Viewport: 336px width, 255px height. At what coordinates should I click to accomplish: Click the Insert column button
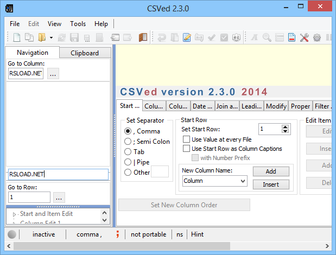click(x=271, y=184)
